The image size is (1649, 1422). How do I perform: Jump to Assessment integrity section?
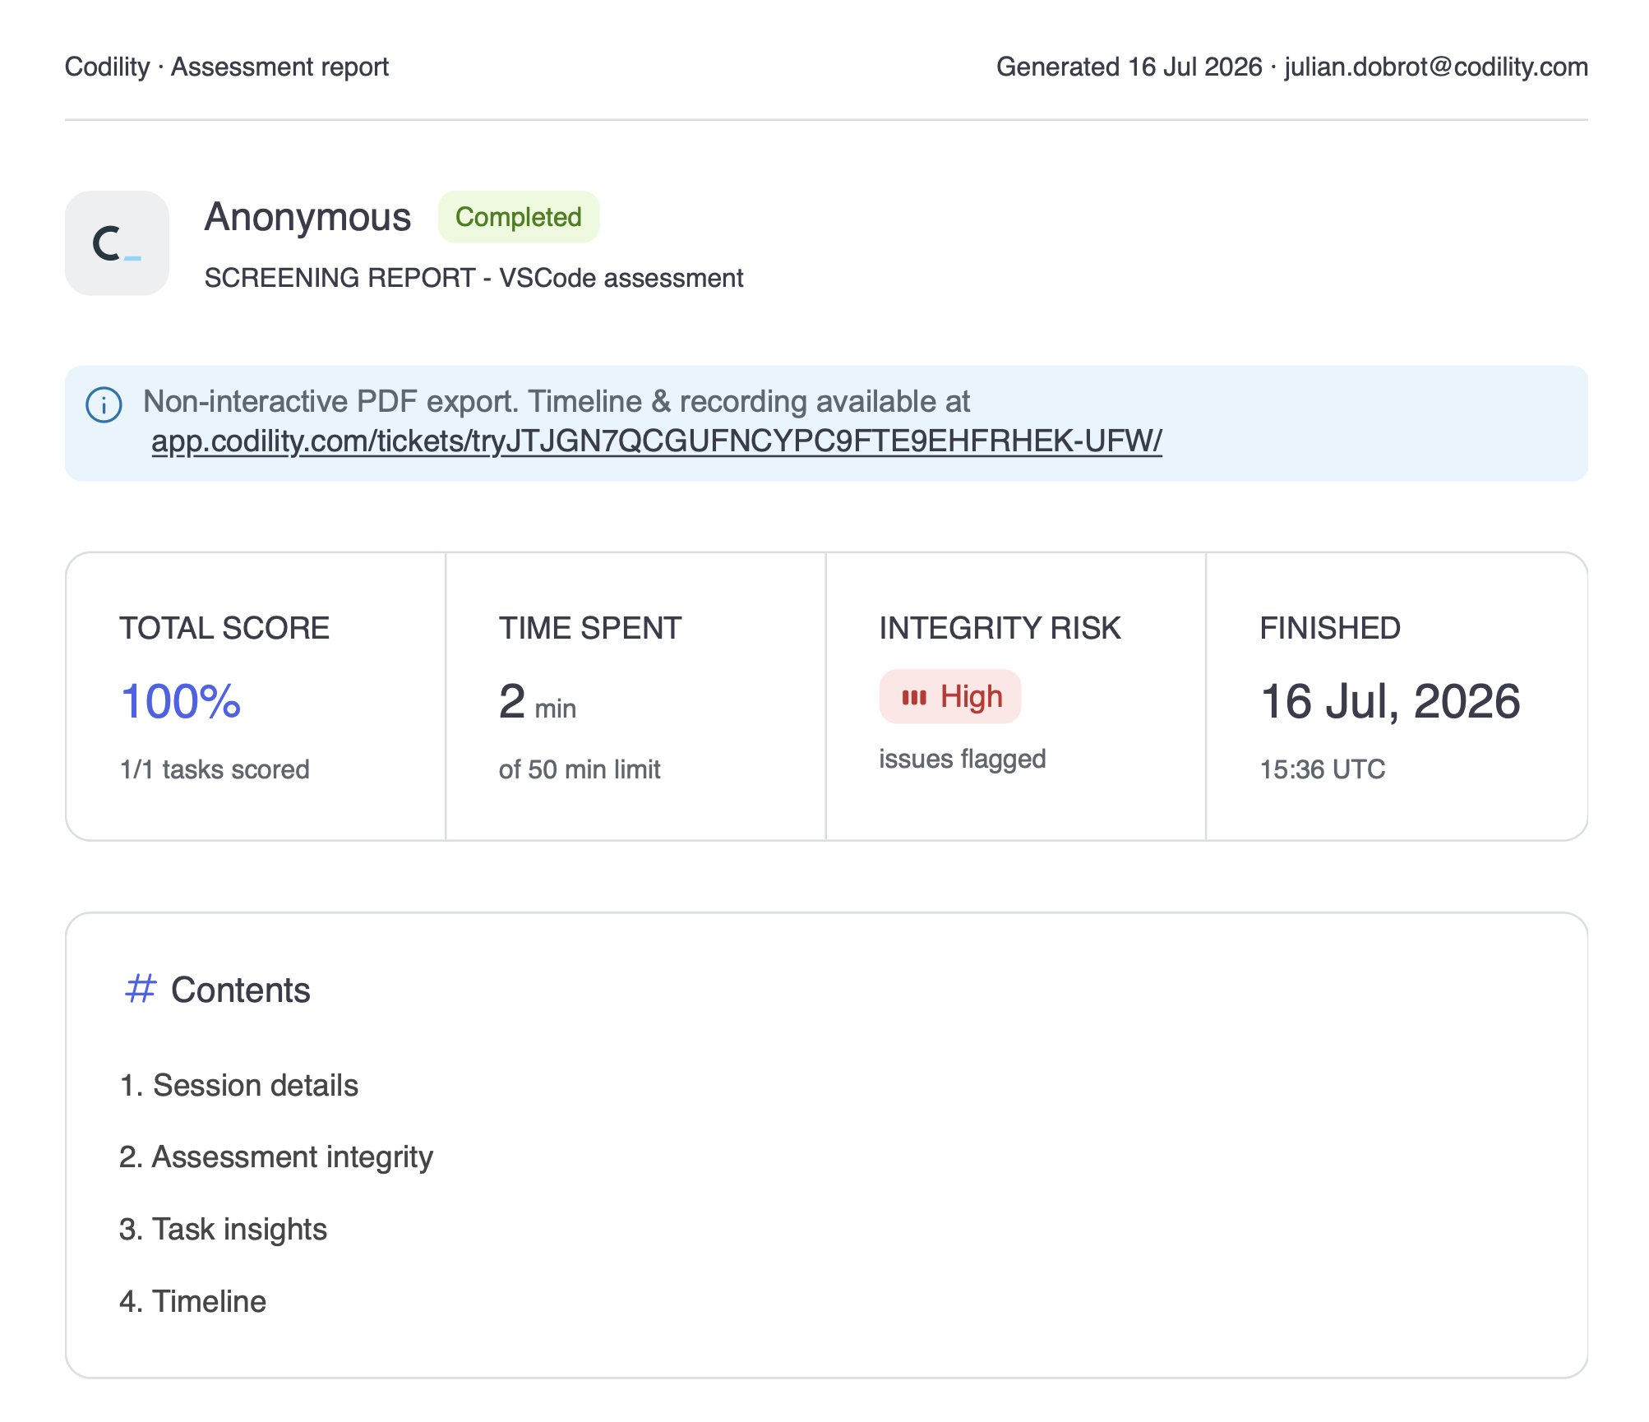click(276, 1157)
